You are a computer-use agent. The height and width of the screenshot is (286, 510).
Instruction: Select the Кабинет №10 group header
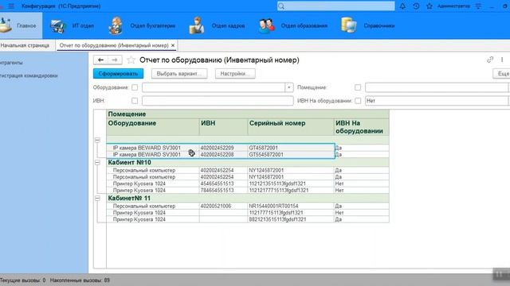pos(248,162)
